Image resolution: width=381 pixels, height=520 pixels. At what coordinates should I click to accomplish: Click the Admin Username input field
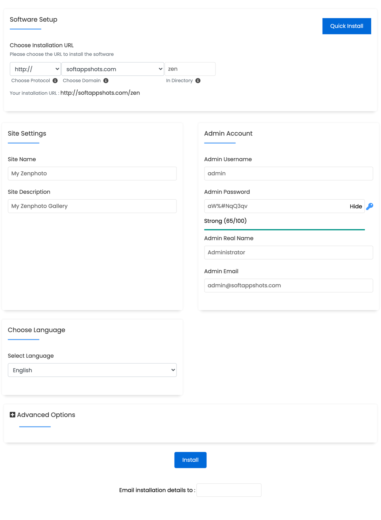288,173
